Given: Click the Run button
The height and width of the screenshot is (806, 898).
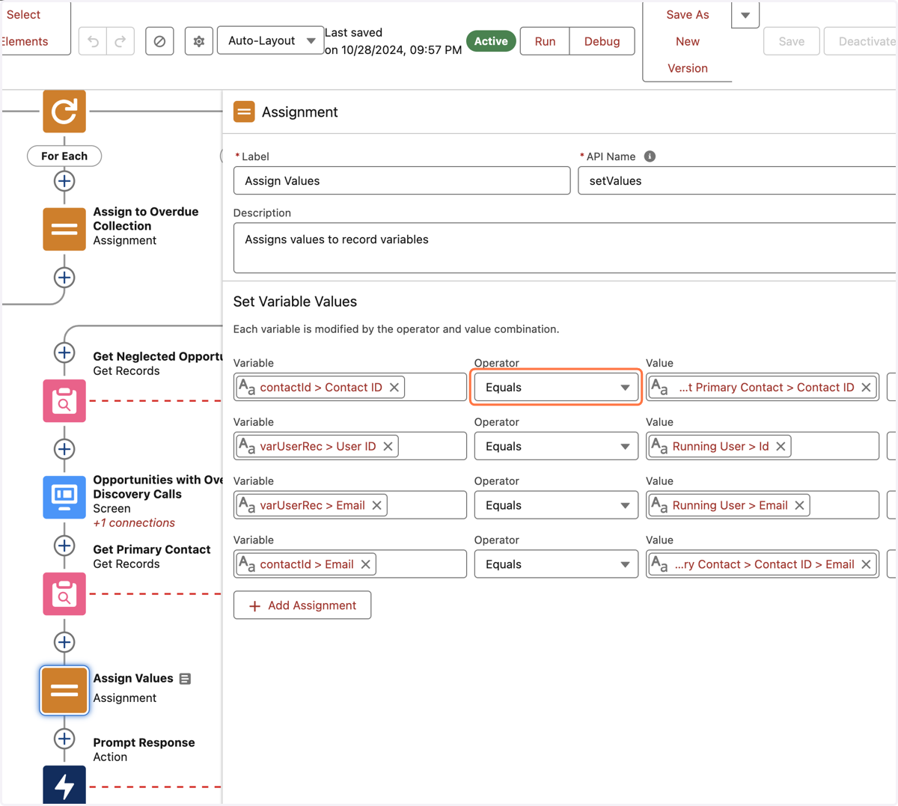Looking at the screenshot, I should 545,41.
